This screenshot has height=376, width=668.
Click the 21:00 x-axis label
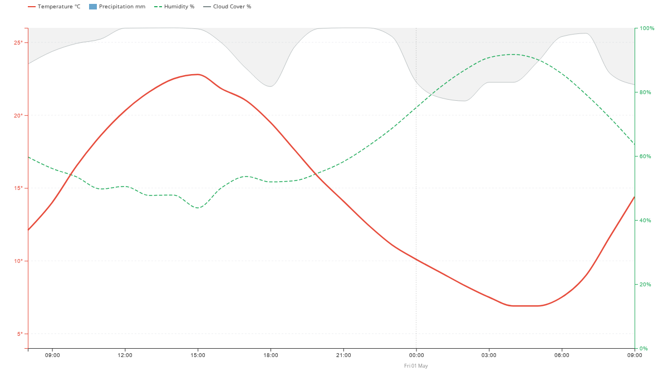coord(343,355)
